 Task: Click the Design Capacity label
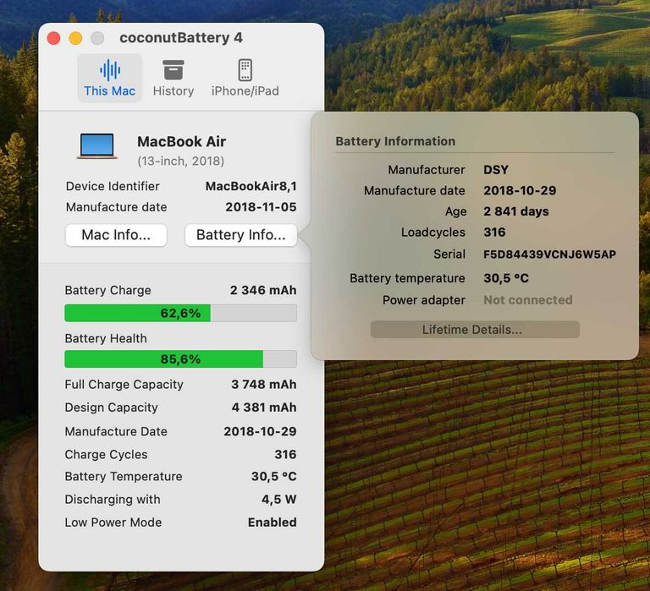111,408
